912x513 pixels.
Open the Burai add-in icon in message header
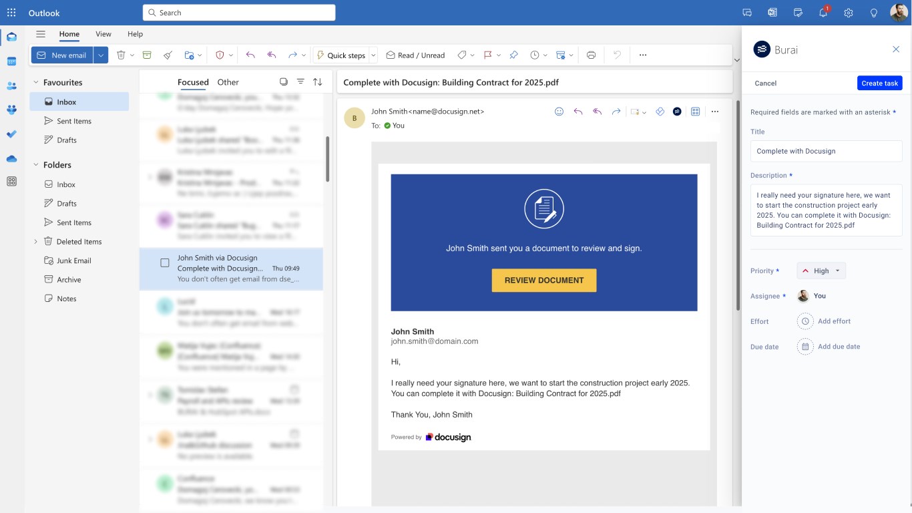click(677, 112)
